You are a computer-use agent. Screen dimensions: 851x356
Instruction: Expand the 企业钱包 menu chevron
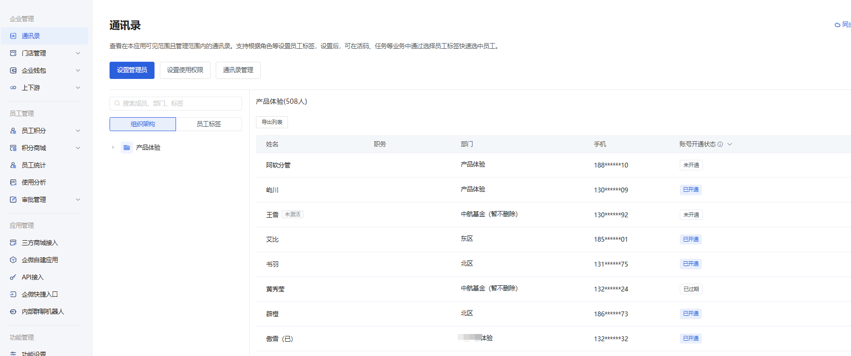pos(78,70)
